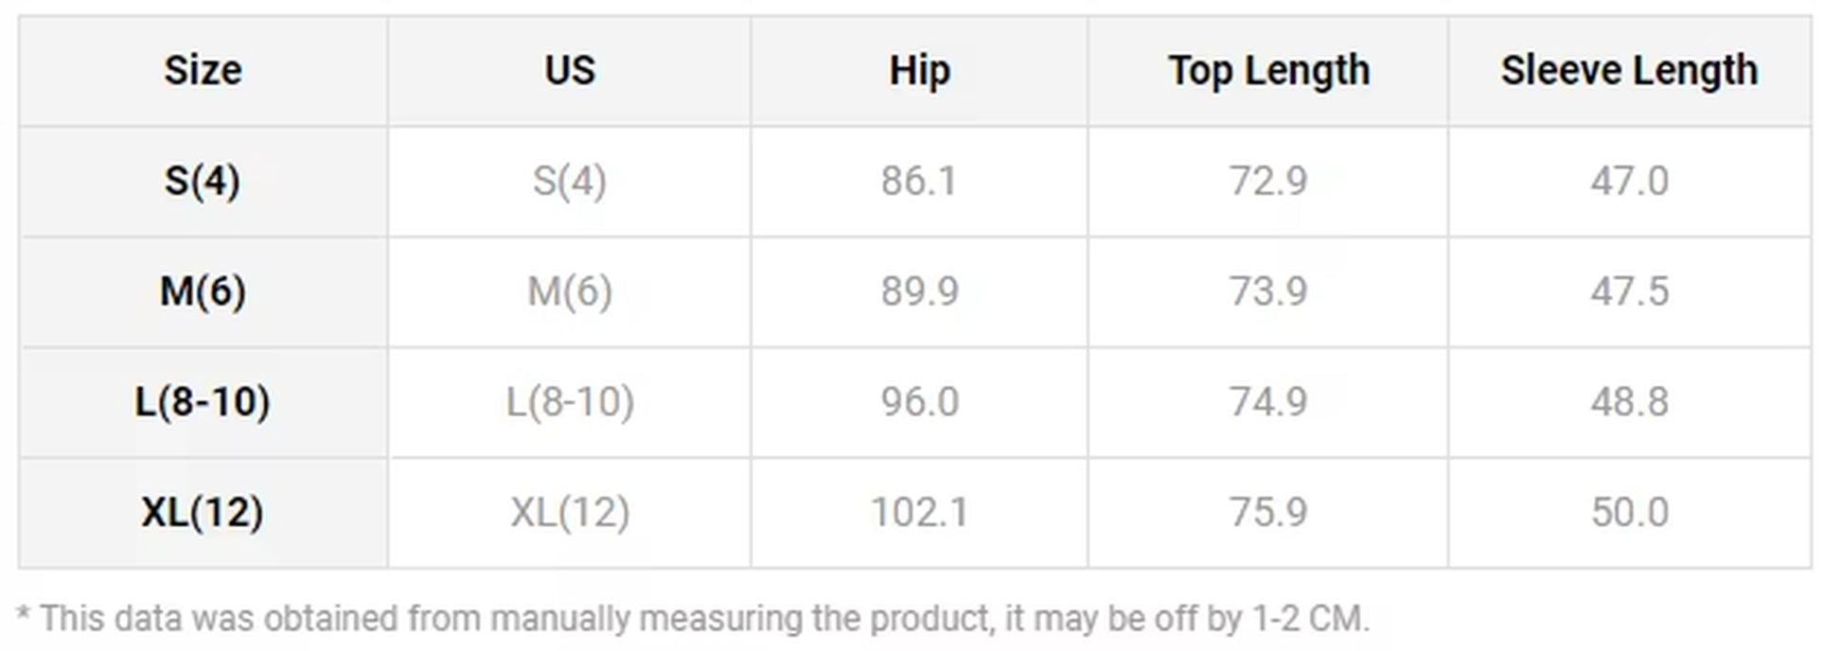Select hip value 102.1
The image size is (1842, 651).
pyautogui.click(x=919, y=512)
